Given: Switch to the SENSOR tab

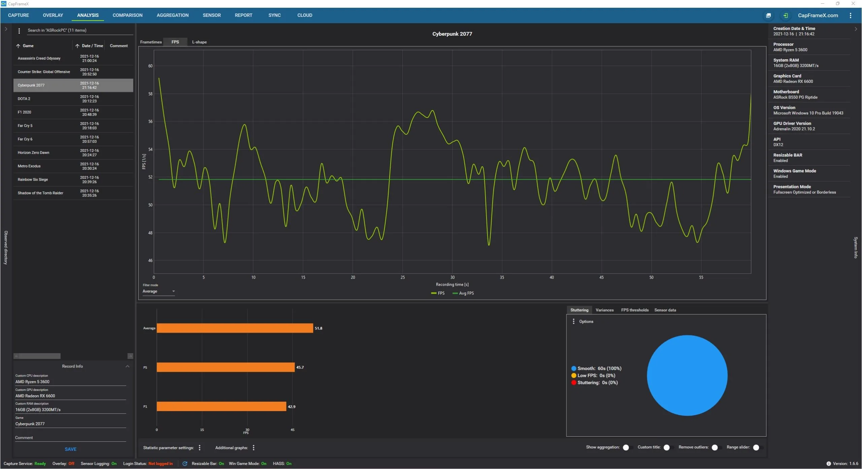Looking at the screenshot, I should (x=212, y=15).
